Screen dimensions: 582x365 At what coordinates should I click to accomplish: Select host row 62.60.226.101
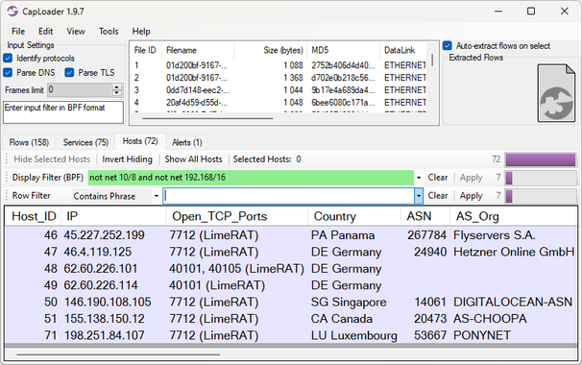(x=291, y=268)
